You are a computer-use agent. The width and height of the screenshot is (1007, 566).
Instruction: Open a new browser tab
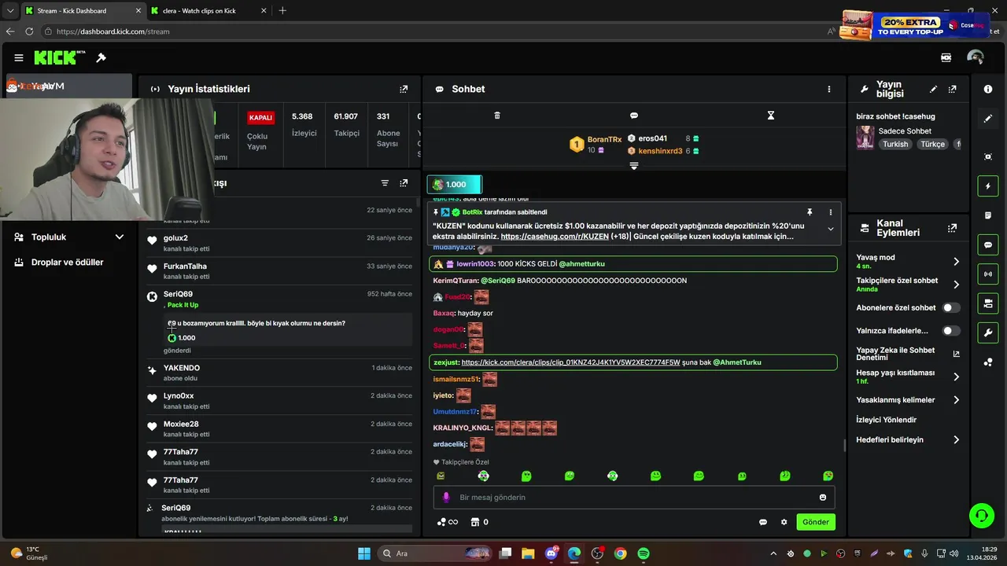coord(282,10)
